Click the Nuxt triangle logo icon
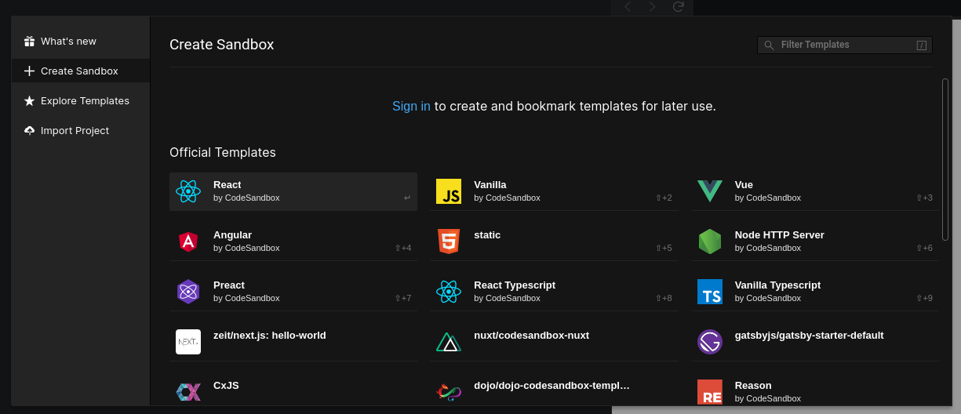Screen dimensions: 961x414 coord(449,342)
